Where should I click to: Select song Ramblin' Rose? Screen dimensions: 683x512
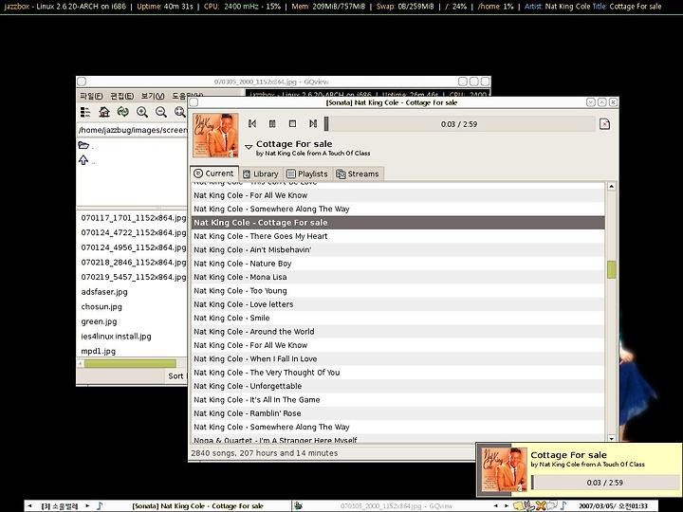click(397, 413)
